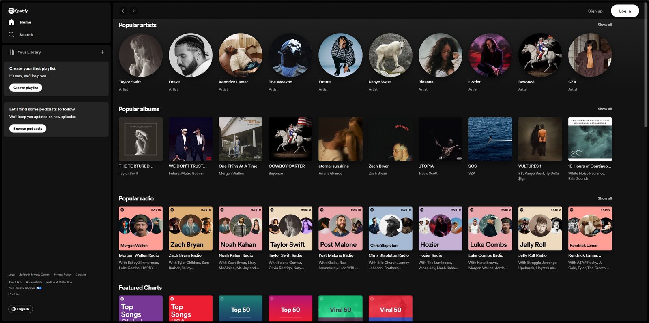Open eternal sunshine album cover
The width and height of the screenshot is (649, 323).
pyautogui.click(x=340, y=139)
